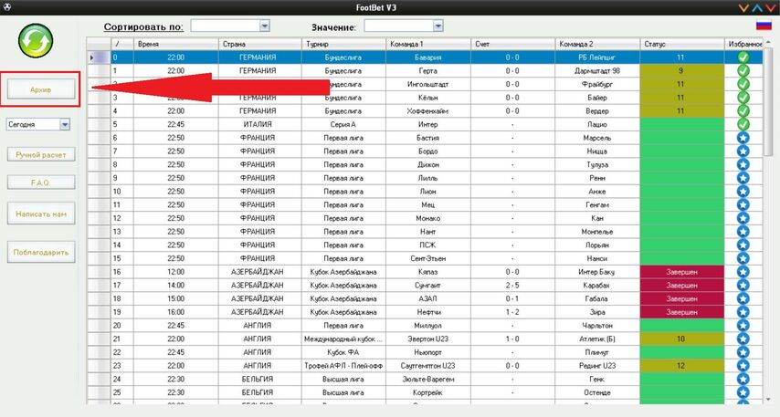This screenshot has width=780, height=417.
Task: Click blue star icon in Дижон row
Action: pos(743,164)
